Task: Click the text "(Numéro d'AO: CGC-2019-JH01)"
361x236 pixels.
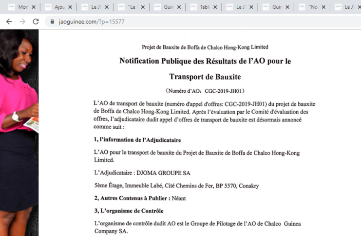Action: (x=205, y=91)
